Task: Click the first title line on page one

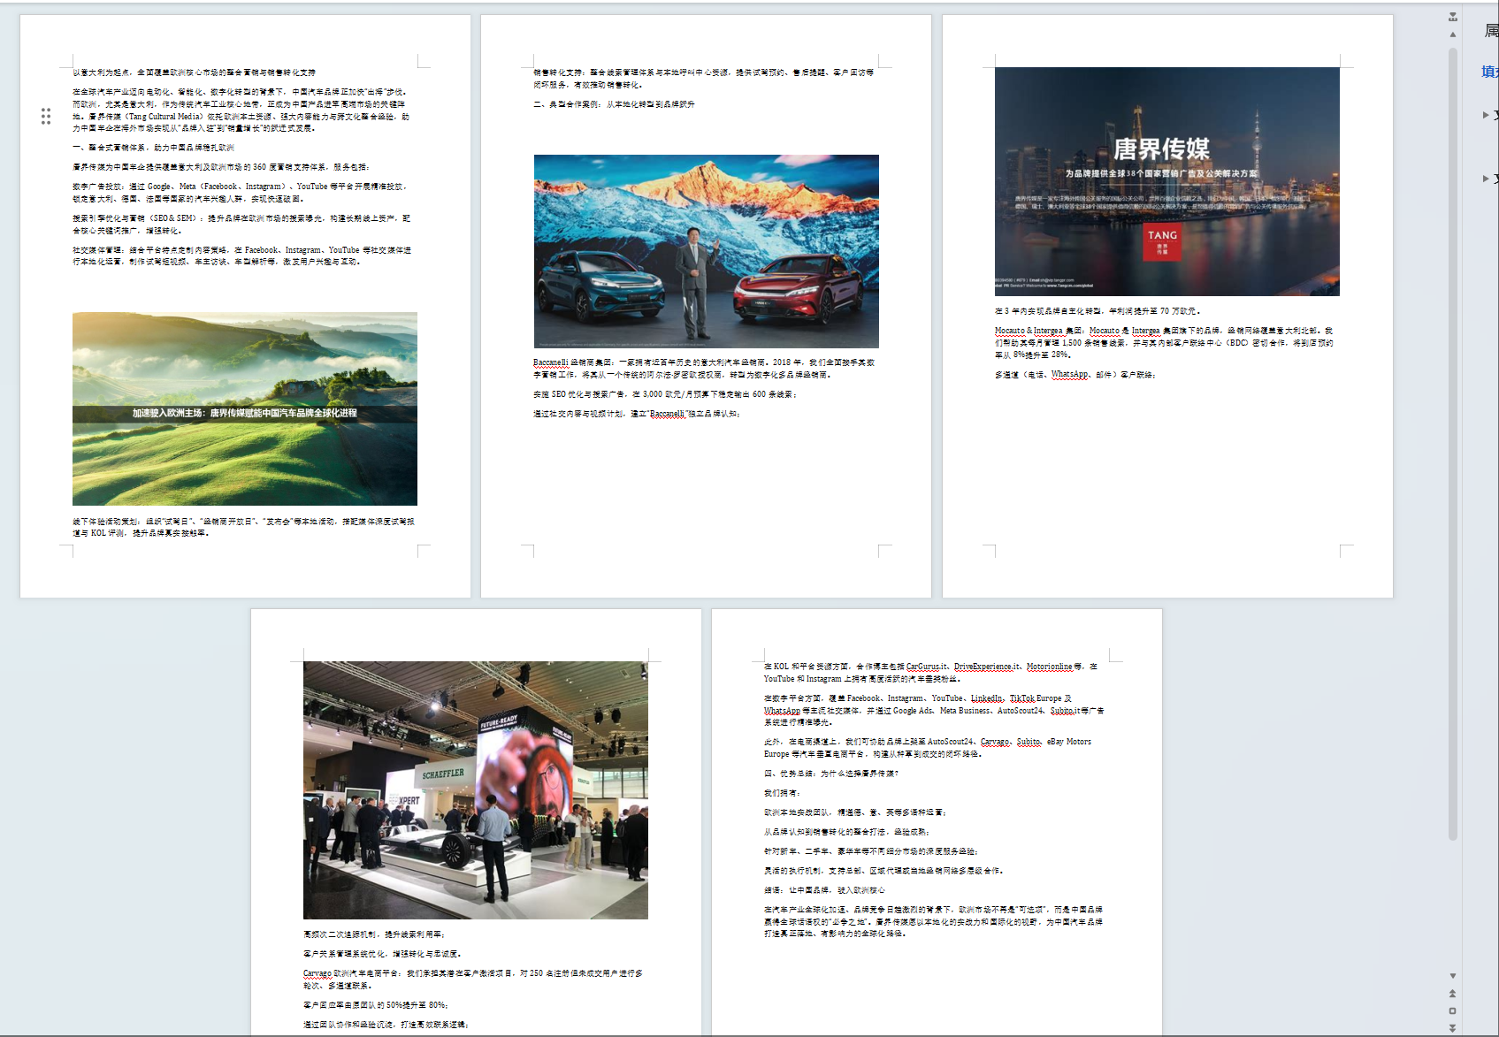Action: pos(194,72)
